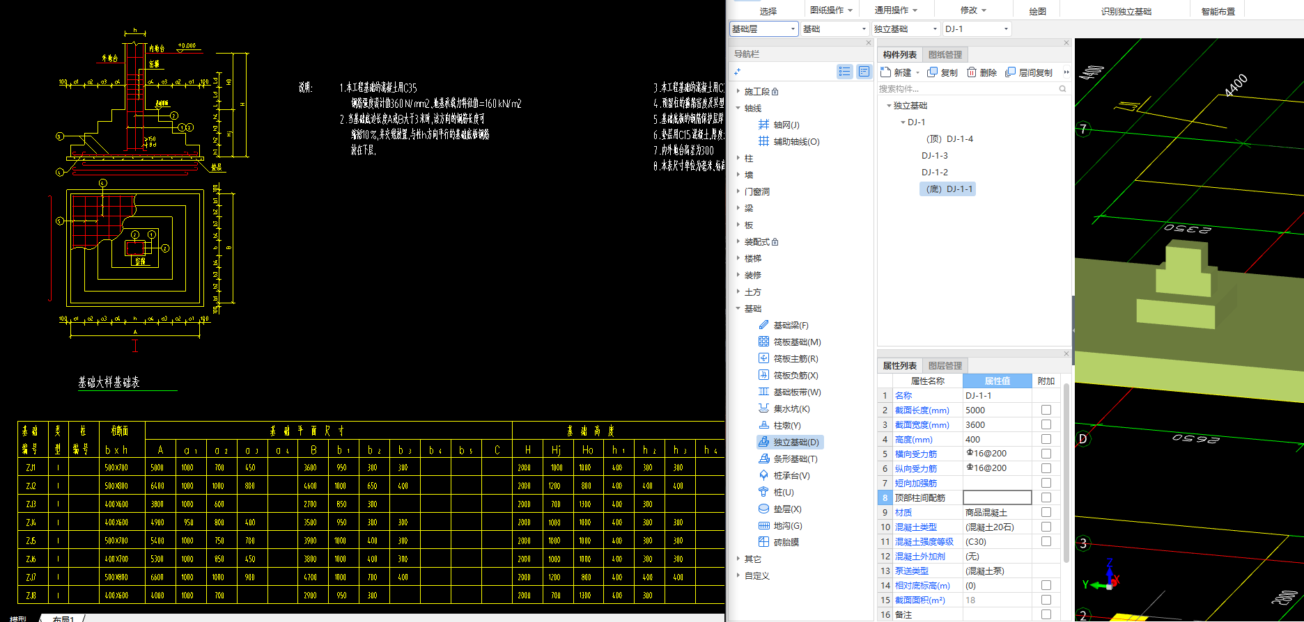Close the 导航栏 navigation panel
Viewport: 1304px width, 622px height.
868,42
